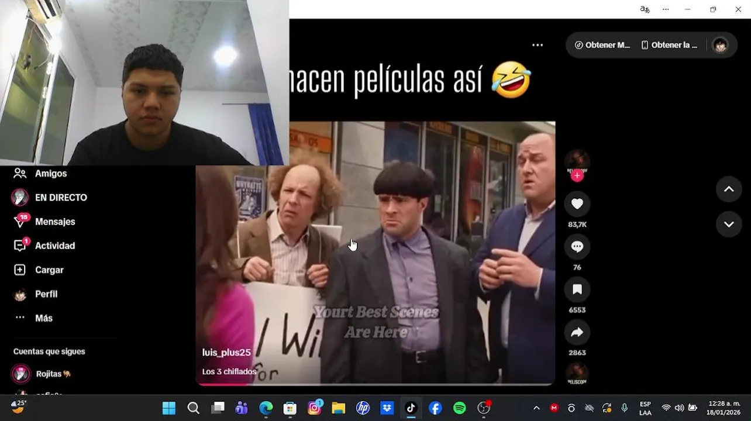Open taskbar Search
The height and width of the screenshot is (421, 751).
(x=193, y=408)
